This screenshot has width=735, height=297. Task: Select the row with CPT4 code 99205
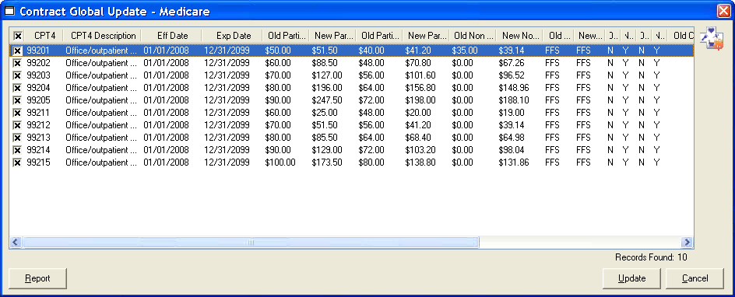(x=351, y=100)
